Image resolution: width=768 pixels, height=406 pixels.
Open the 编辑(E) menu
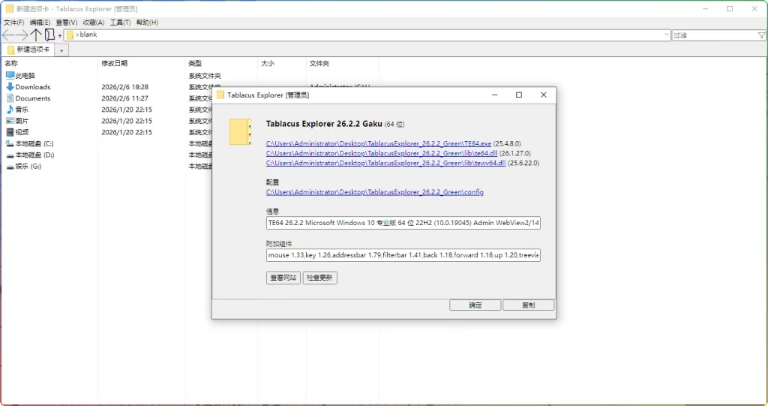click(x=40, y=23)
